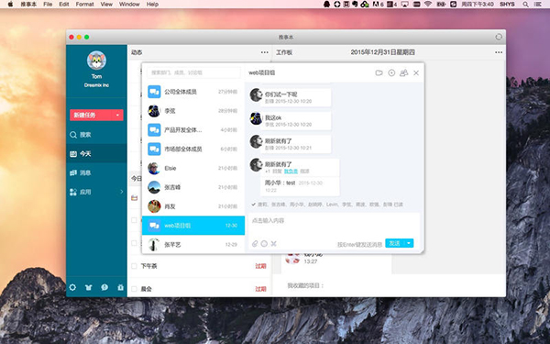Open the Apple menu
Screen dimensions: 550x344
10,5
